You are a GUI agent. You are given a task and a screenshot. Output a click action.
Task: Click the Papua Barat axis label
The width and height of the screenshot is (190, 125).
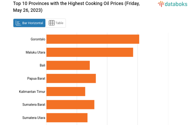(36, 78)
